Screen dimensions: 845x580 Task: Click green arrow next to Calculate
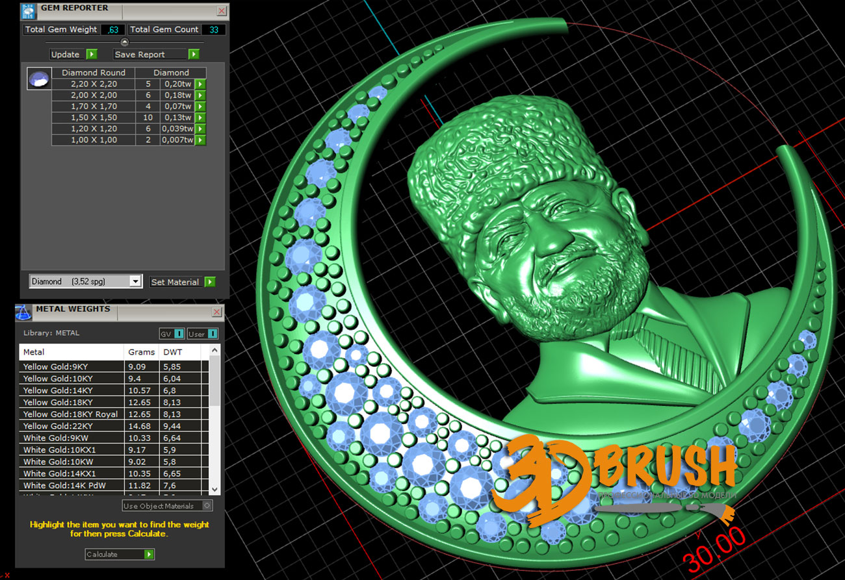point(149,555)
